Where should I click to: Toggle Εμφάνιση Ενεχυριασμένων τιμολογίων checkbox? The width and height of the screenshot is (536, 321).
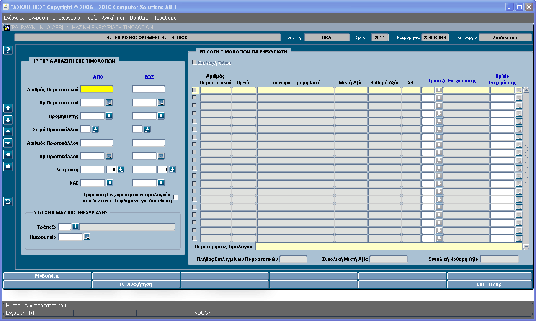(x=176, y=197)
